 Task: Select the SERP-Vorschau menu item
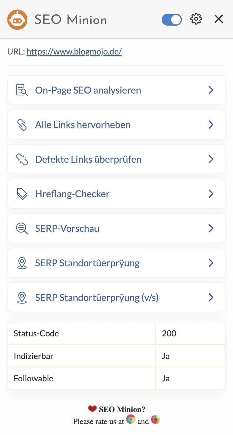point(67,228)
